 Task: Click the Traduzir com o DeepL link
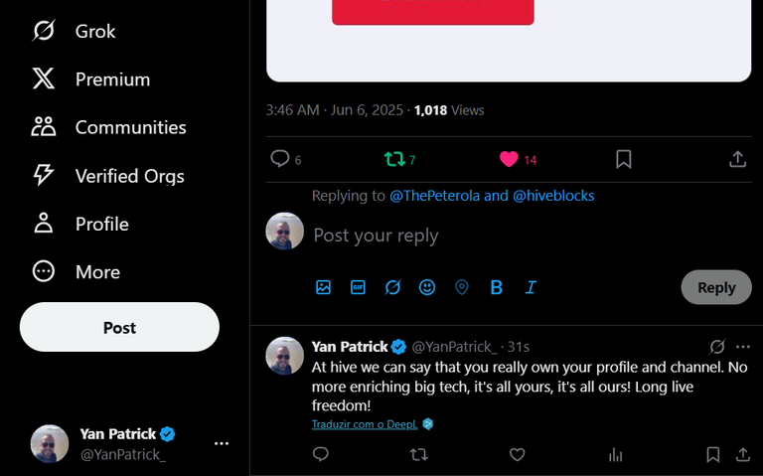365,424
